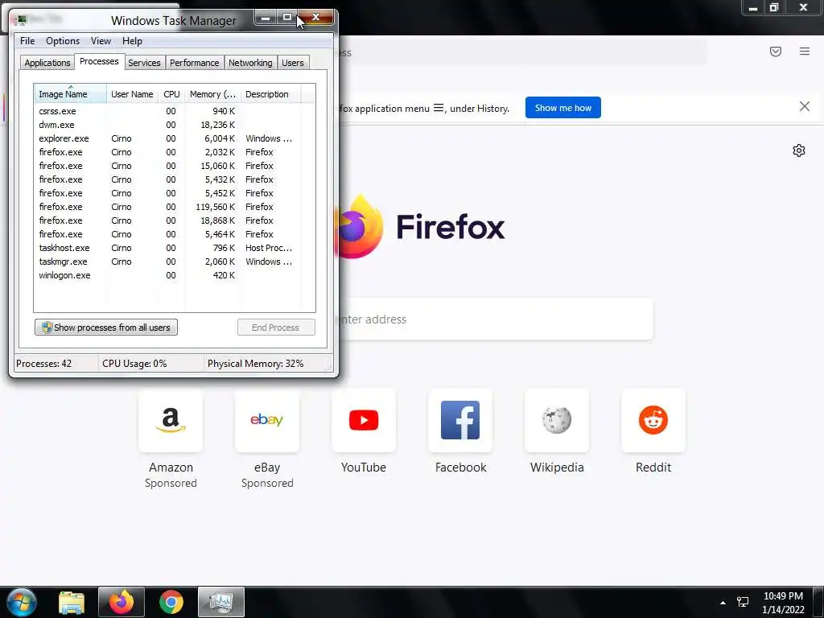Select firefox.exe row using 119,560 K
This screenshot has width=824, height=618.
167,207
